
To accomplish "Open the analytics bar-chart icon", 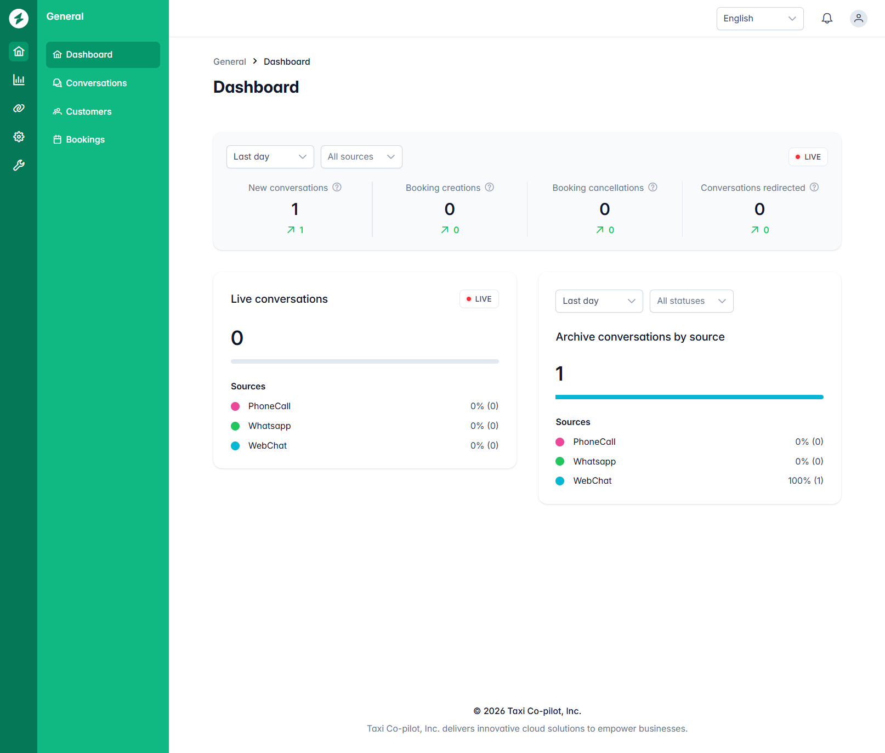I will coord(18,80).
